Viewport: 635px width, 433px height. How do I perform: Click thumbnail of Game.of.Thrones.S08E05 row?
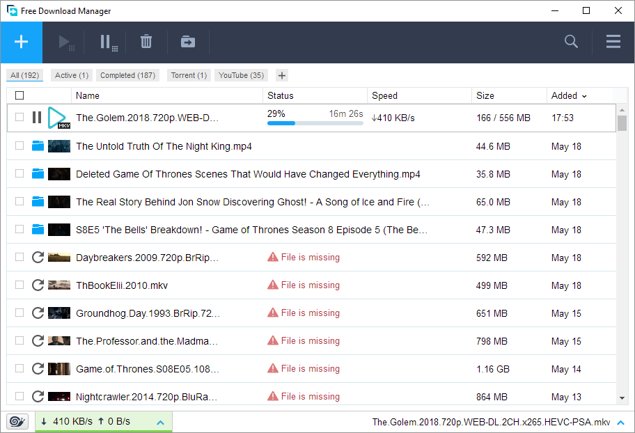click(x=59, y=368)
